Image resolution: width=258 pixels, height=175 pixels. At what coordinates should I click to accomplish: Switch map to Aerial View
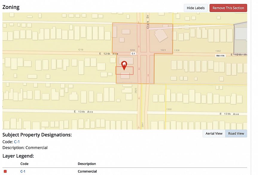[x=214, y=133]
